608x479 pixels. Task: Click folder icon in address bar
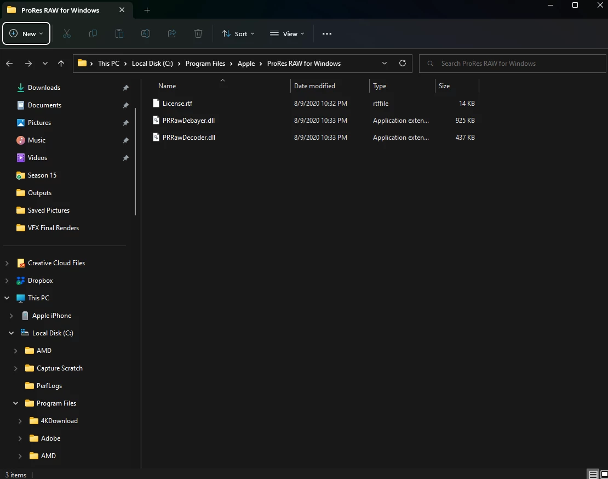click(82, 63)
